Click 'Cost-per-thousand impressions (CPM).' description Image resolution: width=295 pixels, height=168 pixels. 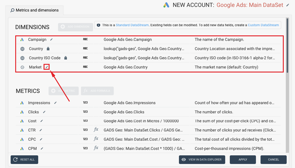tap(229, 149)
